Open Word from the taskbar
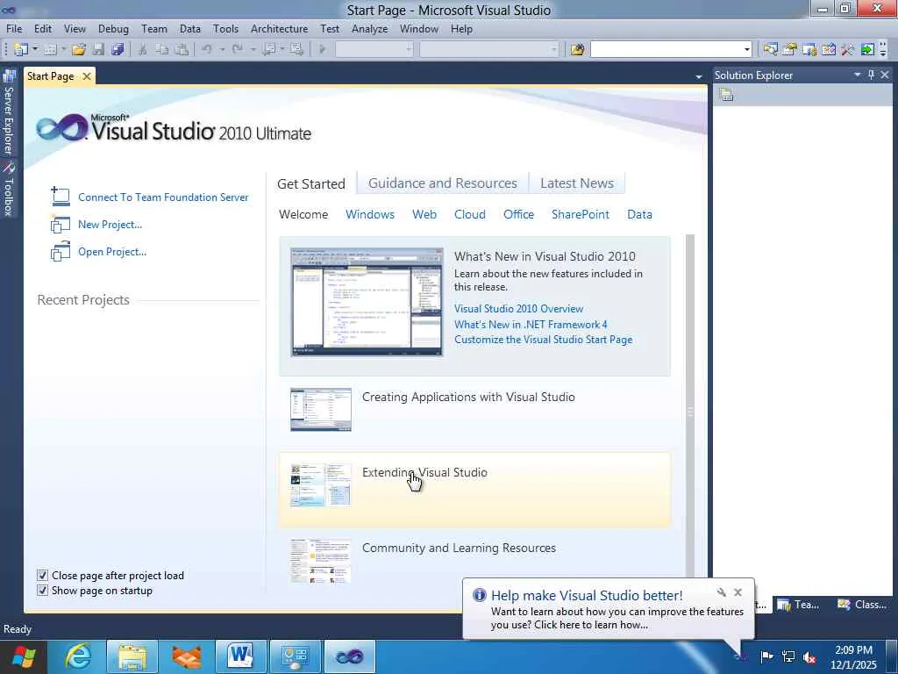Screen dimensions: 898x674 pos(240,656)
